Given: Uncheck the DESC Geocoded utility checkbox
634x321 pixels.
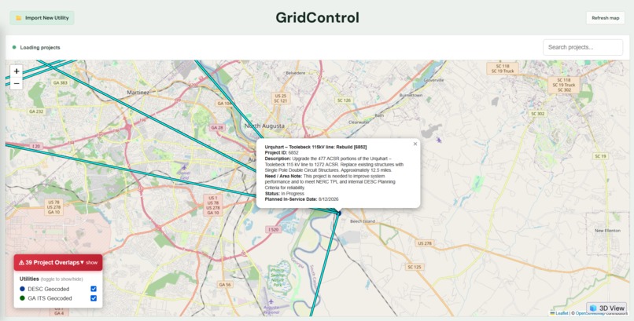Looking at the screenshot, I should pyautogui.click(x=94, y=289).
